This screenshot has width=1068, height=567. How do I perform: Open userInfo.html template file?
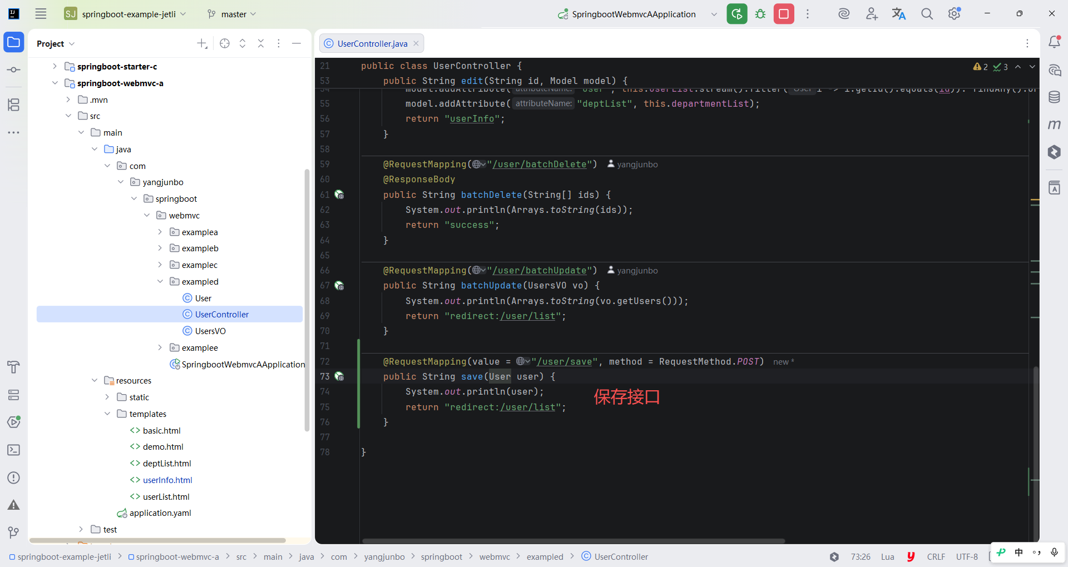coord(167,480)
